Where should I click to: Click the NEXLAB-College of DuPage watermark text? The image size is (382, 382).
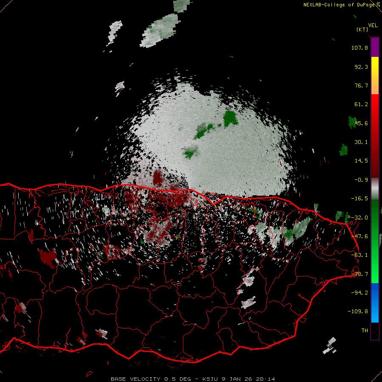click(339, 5)
